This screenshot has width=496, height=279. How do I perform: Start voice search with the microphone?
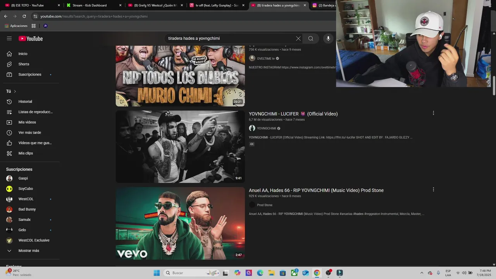click(x=328, y=38)
